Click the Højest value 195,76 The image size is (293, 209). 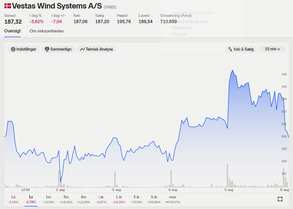pyautogui.click(x=124, y=22)
